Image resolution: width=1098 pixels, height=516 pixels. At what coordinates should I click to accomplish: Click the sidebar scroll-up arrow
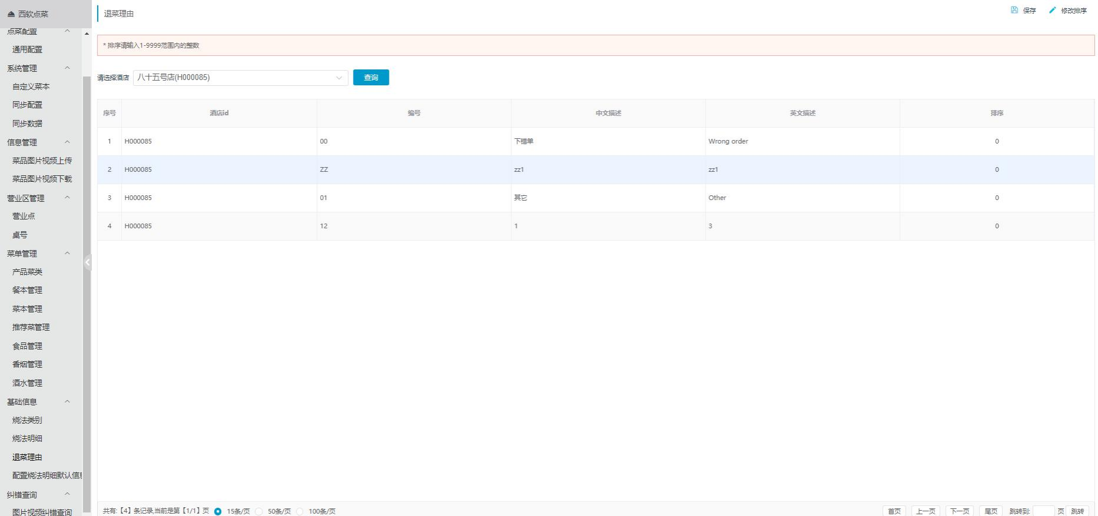[87, 34]
